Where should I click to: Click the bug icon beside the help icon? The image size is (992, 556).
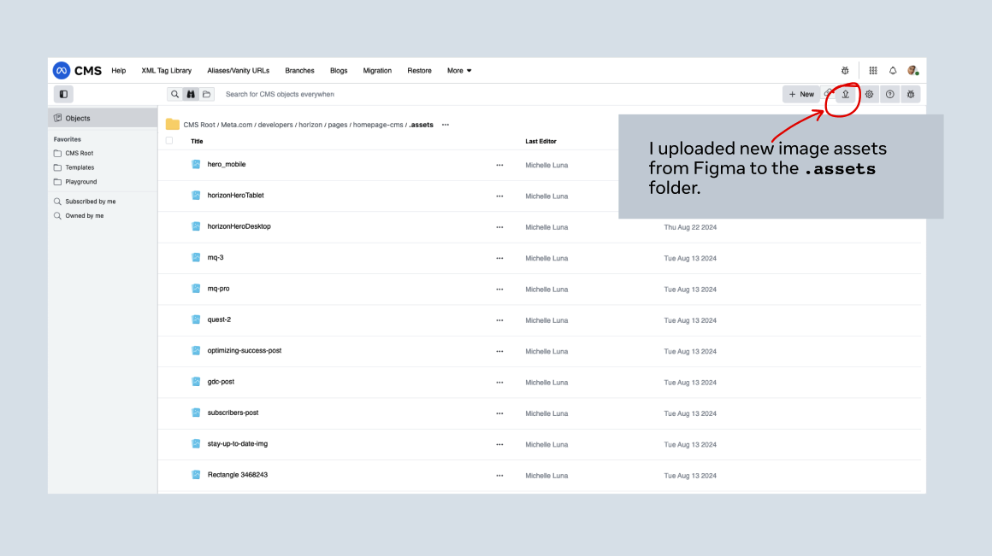911,94
